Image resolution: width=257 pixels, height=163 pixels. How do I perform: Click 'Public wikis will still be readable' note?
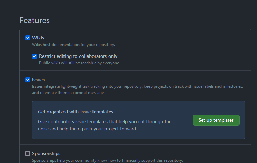click(x=79, y=63)
